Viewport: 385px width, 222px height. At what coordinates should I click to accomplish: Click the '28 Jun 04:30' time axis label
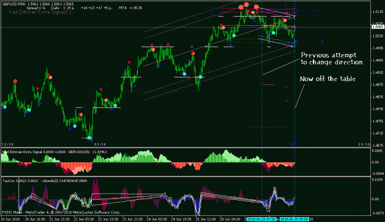pos(230,219)
